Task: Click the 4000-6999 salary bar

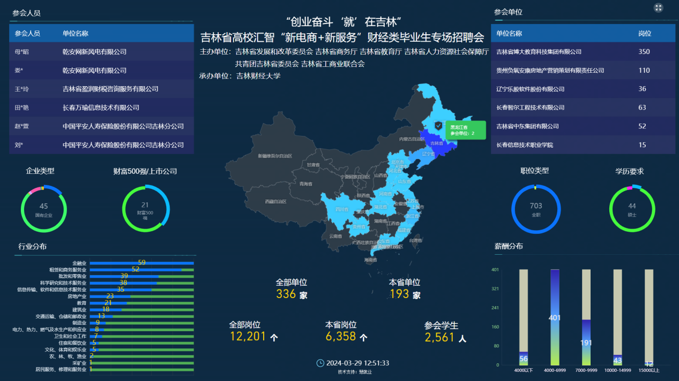Action: pyautogui.click(x=555, y=317)
